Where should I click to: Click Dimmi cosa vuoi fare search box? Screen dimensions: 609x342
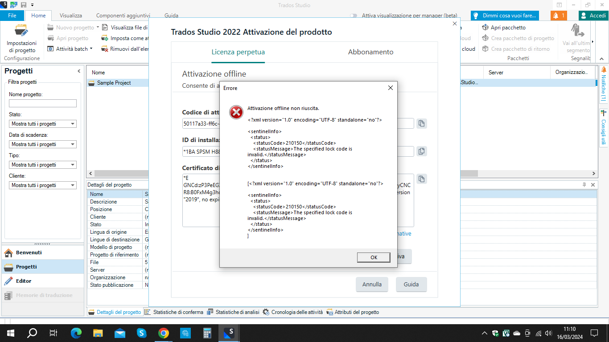[x=505, y=16]
